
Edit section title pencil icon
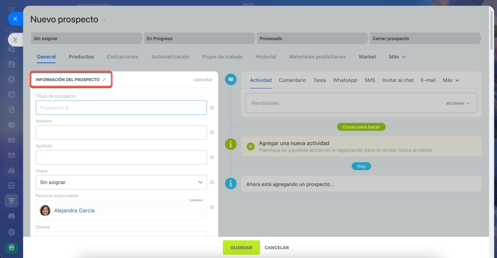104,80
